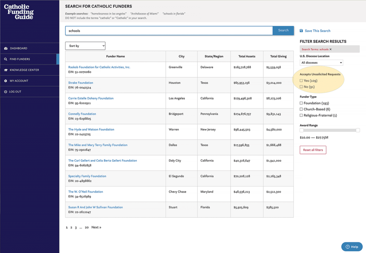Screen dimensions: 366x253
Task: Jump to results page 20
Action: [x=86, y=228]
